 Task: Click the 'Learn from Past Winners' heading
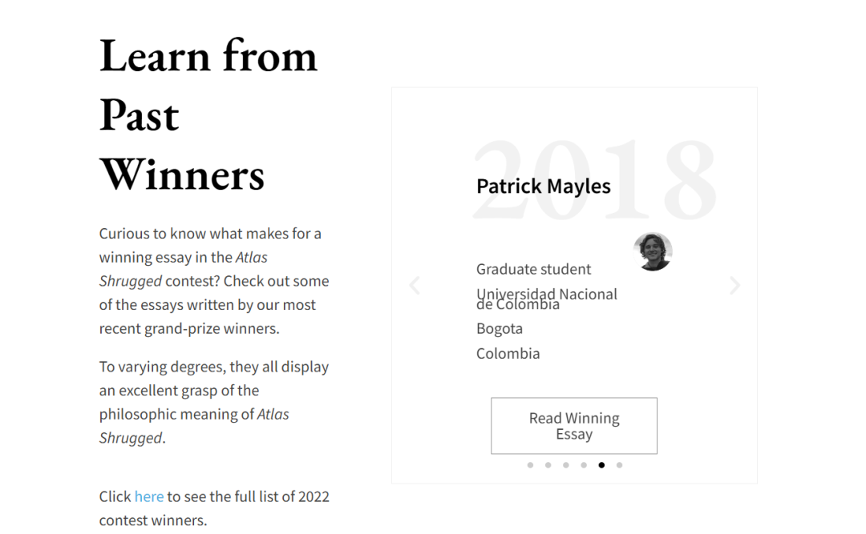208,114
